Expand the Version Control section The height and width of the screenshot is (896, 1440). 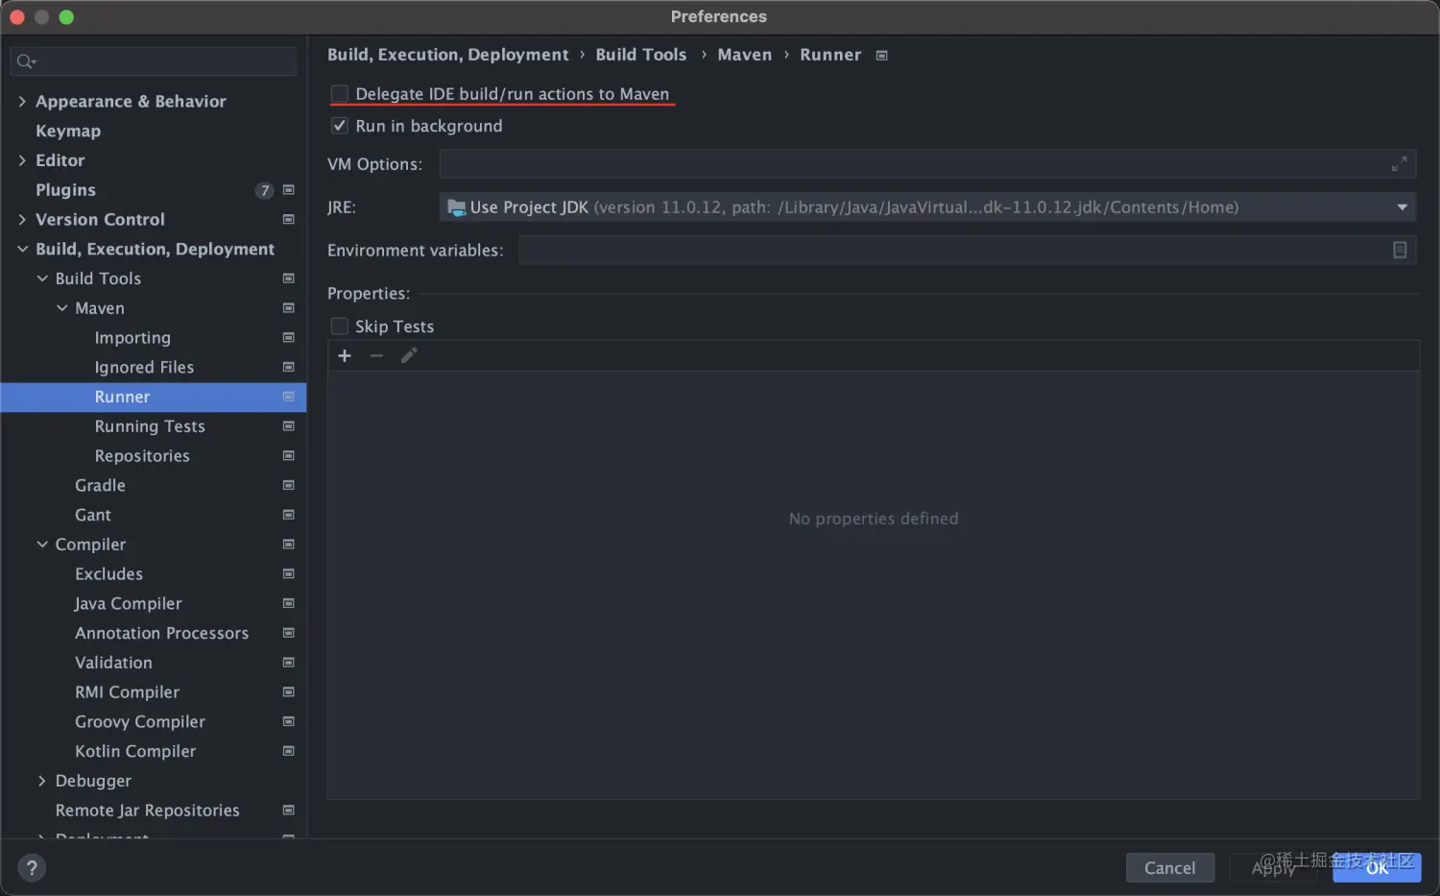click(x=22, y=220)
